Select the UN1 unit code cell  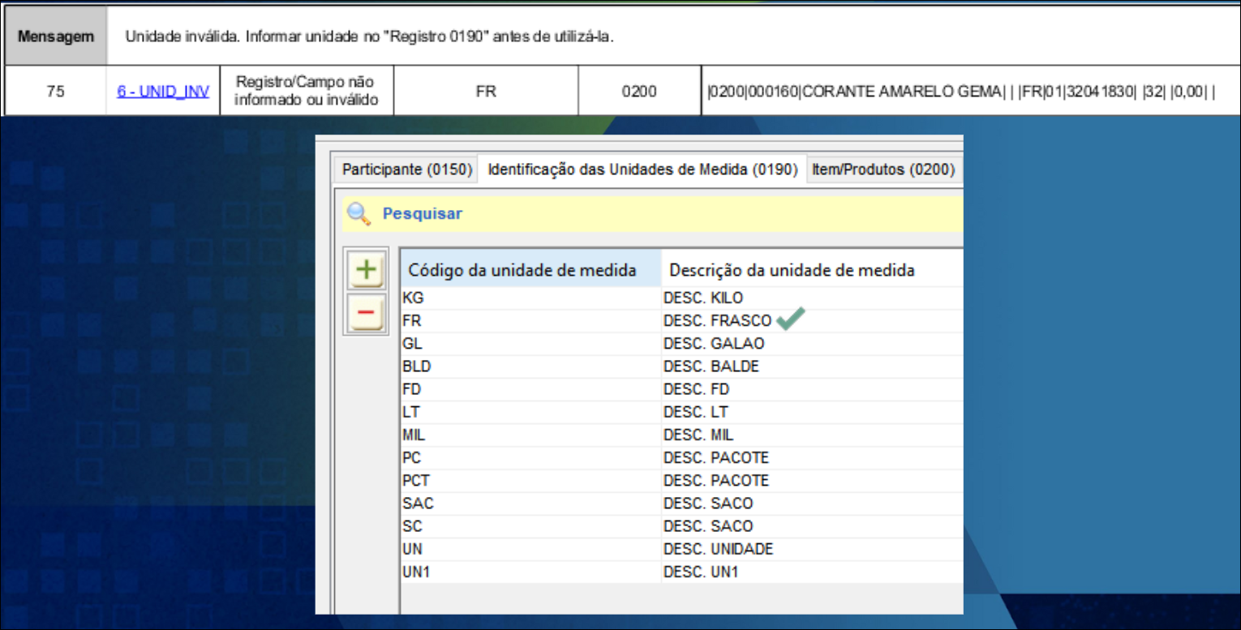(x=530, y=572)
